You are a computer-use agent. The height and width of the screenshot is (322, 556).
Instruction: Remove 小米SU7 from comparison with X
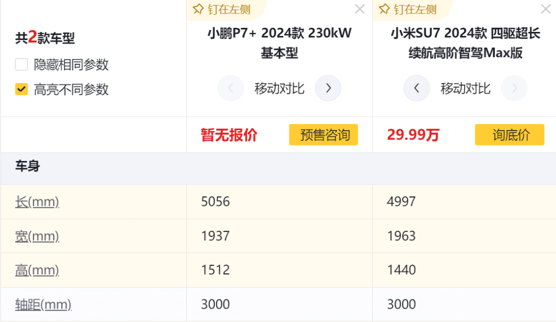point(546,9)
